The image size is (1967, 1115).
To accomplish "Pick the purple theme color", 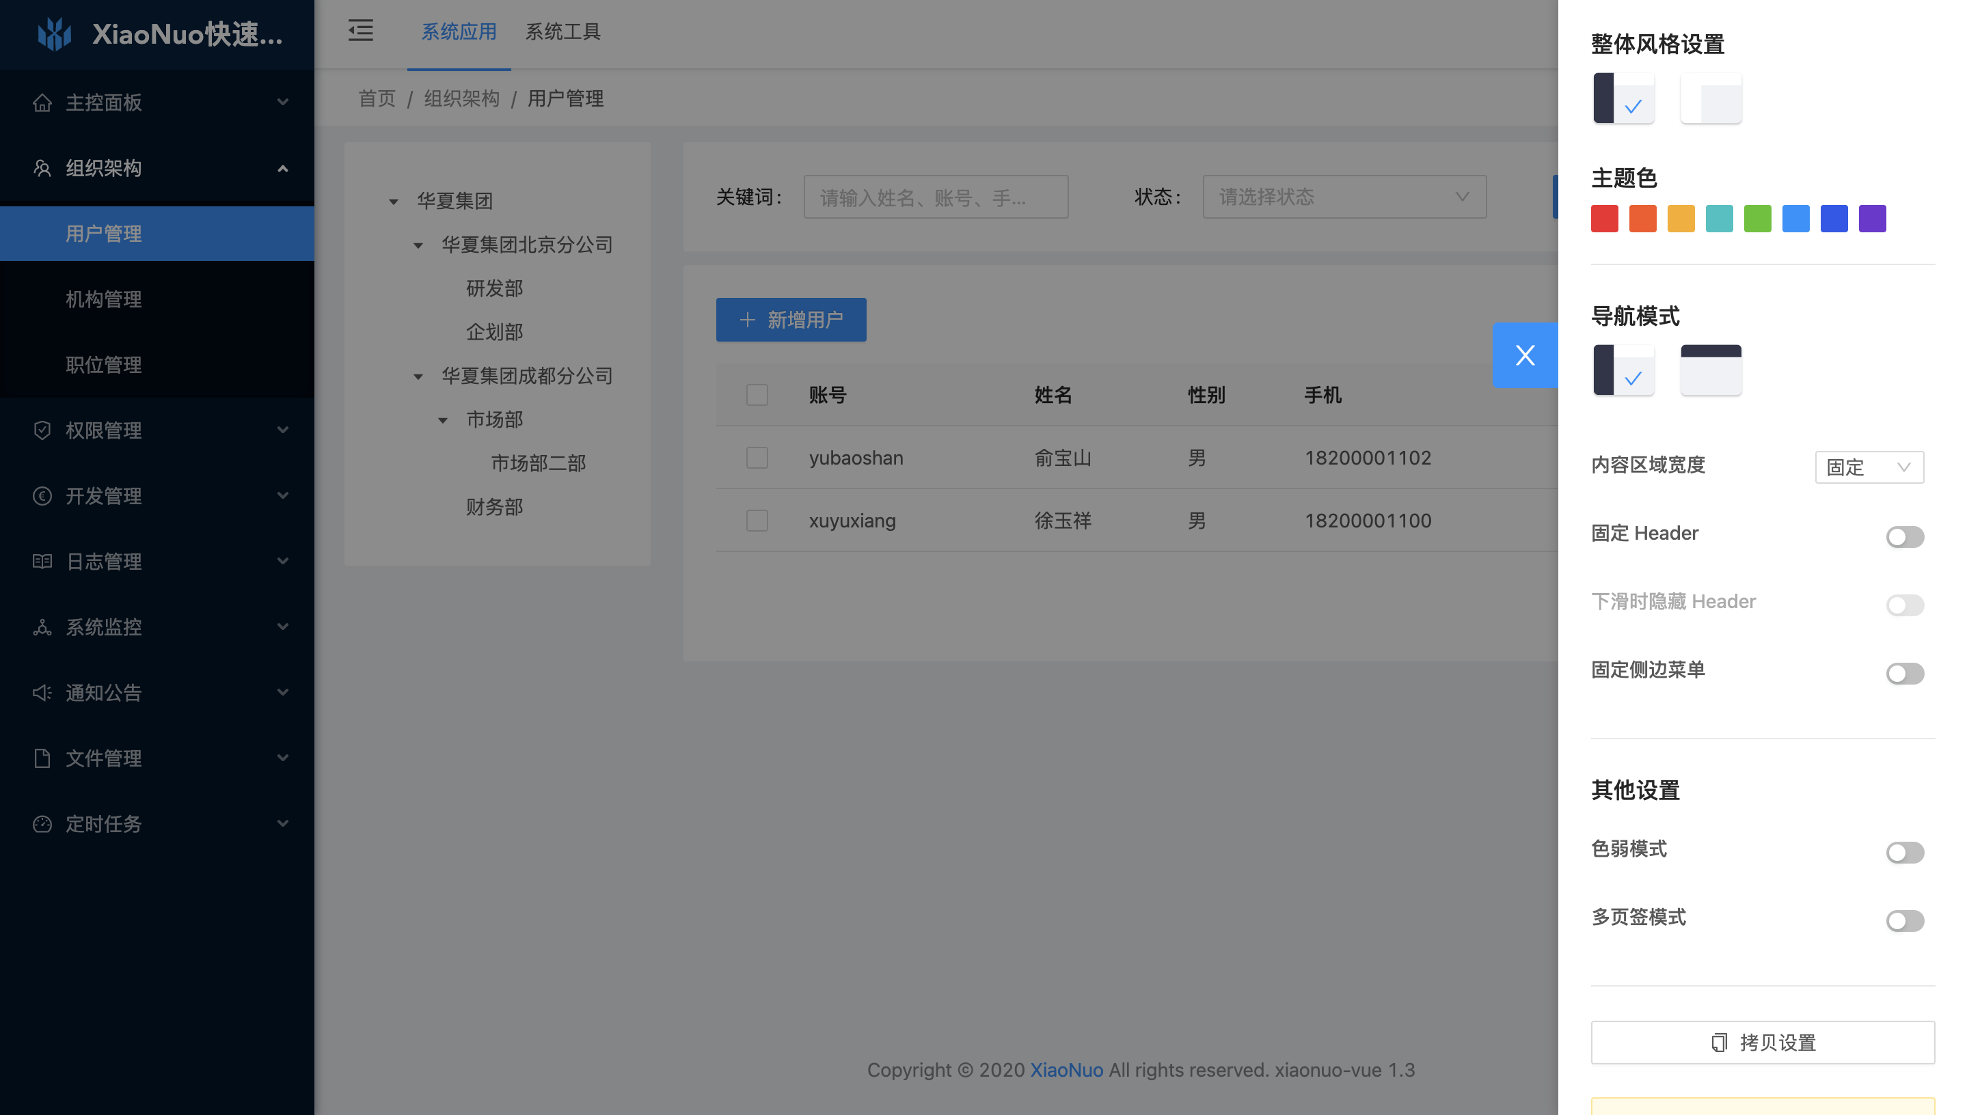I will click(1873, 218).
